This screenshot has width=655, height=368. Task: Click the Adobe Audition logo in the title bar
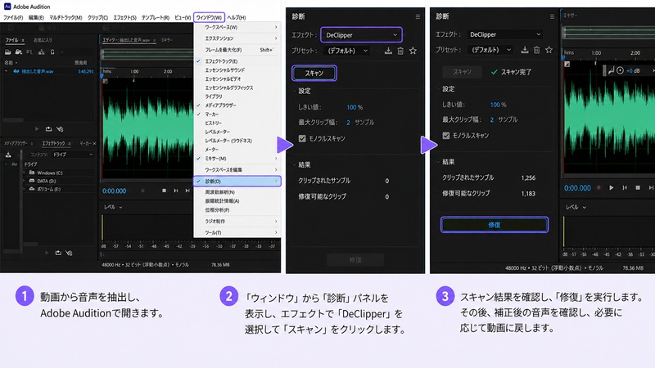tap(7, 7)
